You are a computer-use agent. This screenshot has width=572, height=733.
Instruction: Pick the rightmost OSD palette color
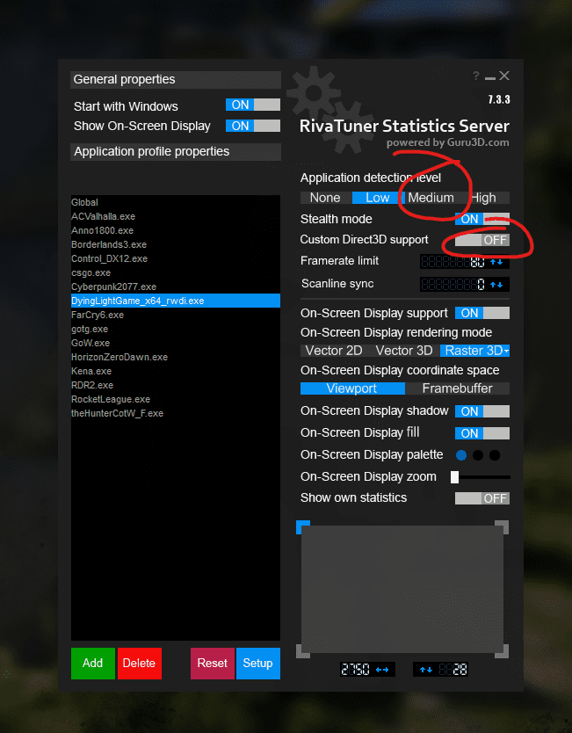(495, 455)
